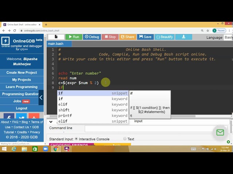233x174 pixels.
Task: Reload the page
Action: pyautogui.click(x=15, y=30)
